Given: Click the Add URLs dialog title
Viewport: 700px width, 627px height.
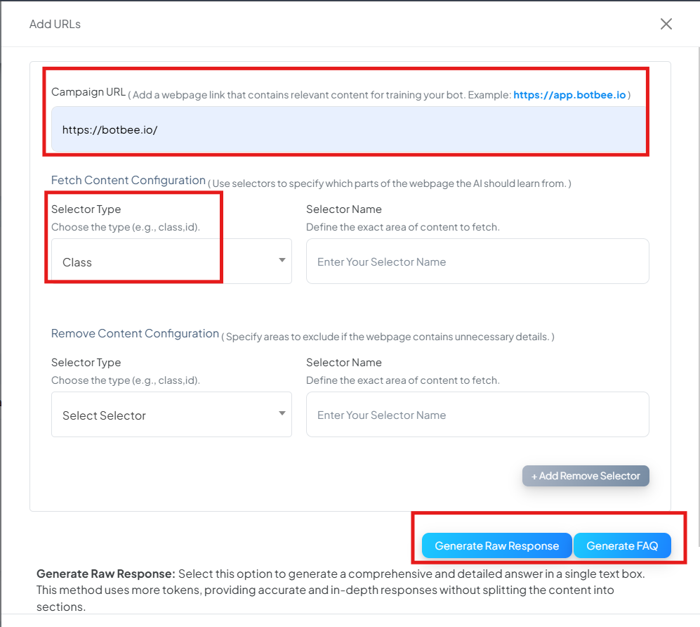Looking at the screenshot, I should 55,24.
